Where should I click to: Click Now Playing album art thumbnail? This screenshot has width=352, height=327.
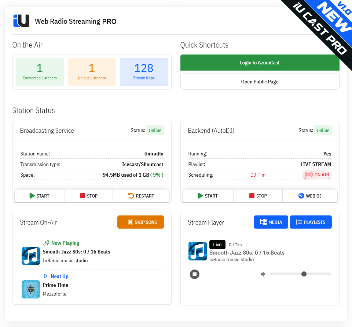click(x=31, y=256)
